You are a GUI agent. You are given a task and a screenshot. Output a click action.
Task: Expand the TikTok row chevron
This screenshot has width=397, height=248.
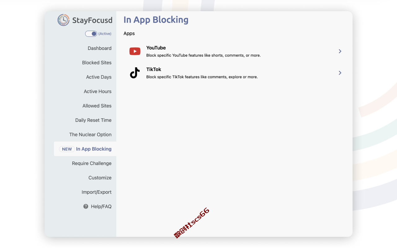pos(340,73)
